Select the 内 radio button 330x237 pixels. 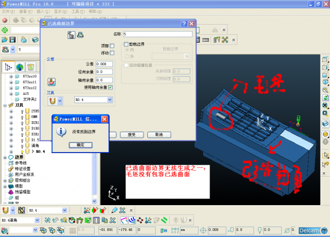pos(127,50)
